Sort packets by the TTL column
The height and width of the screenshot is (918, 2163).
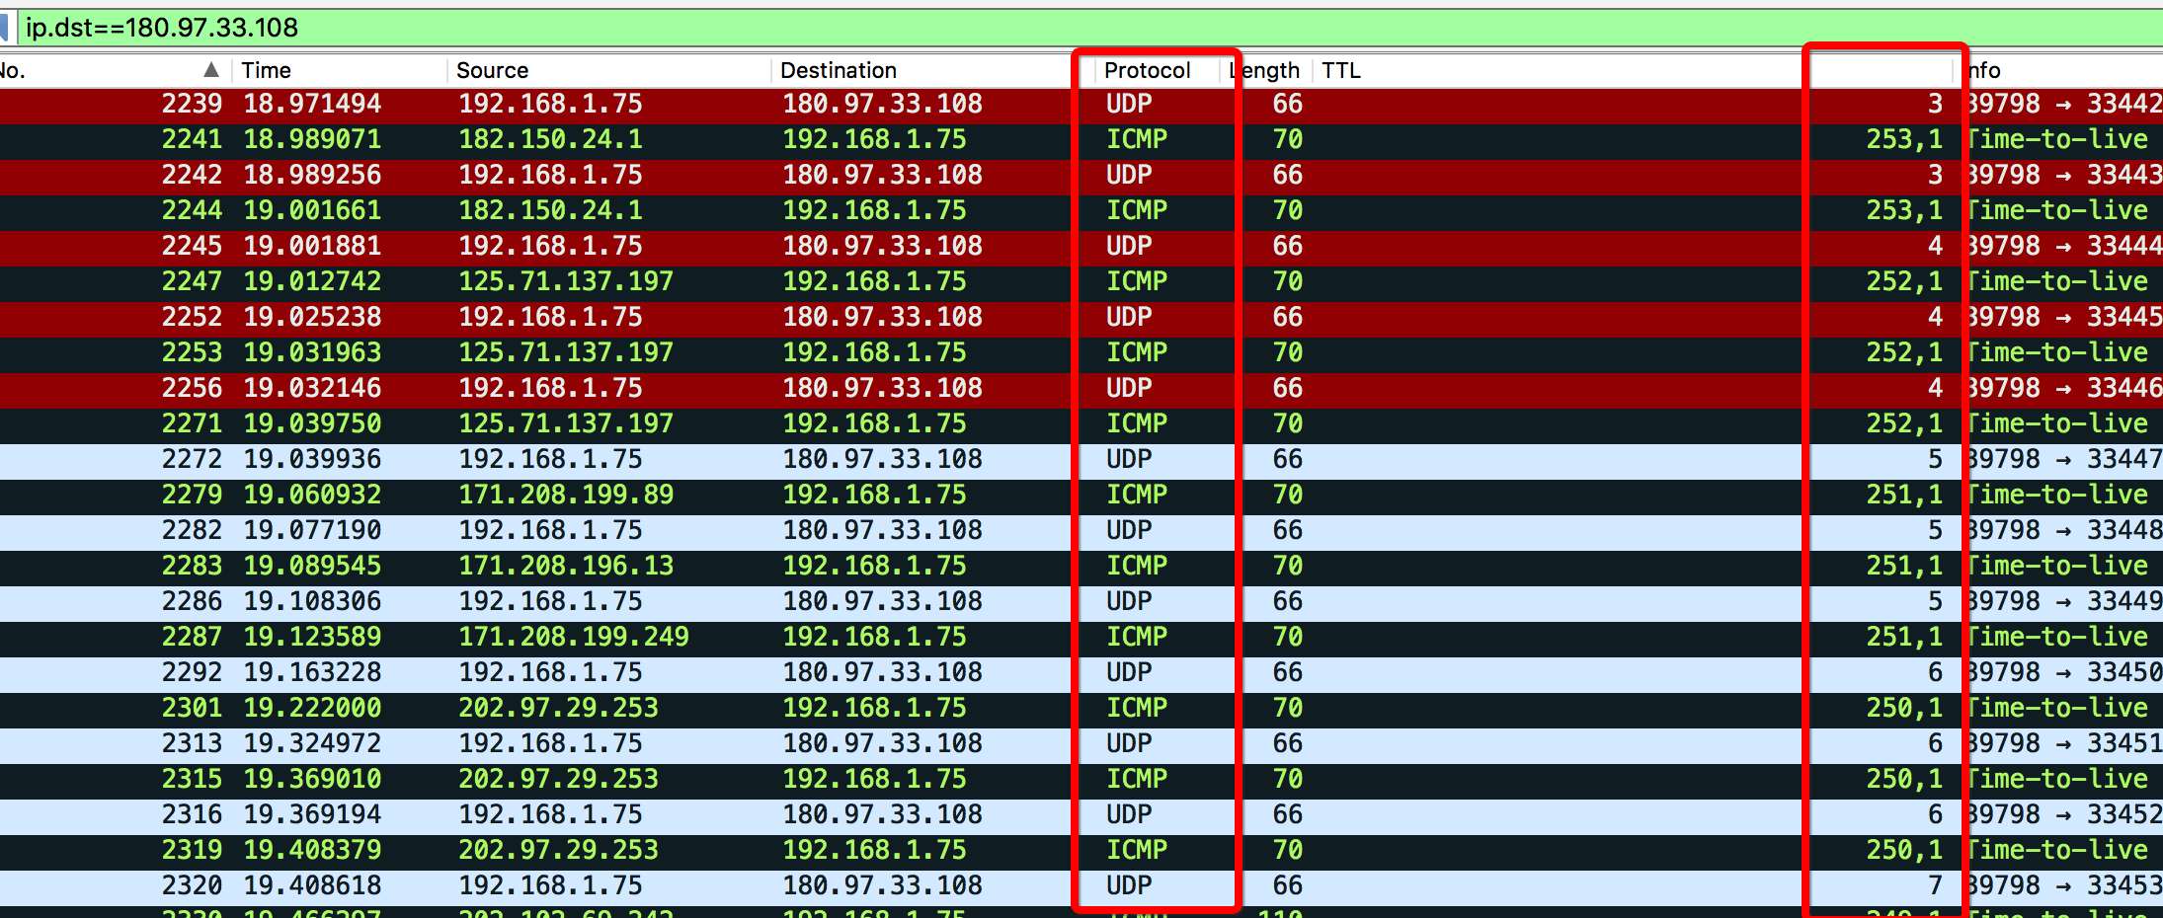(1341, 70)
